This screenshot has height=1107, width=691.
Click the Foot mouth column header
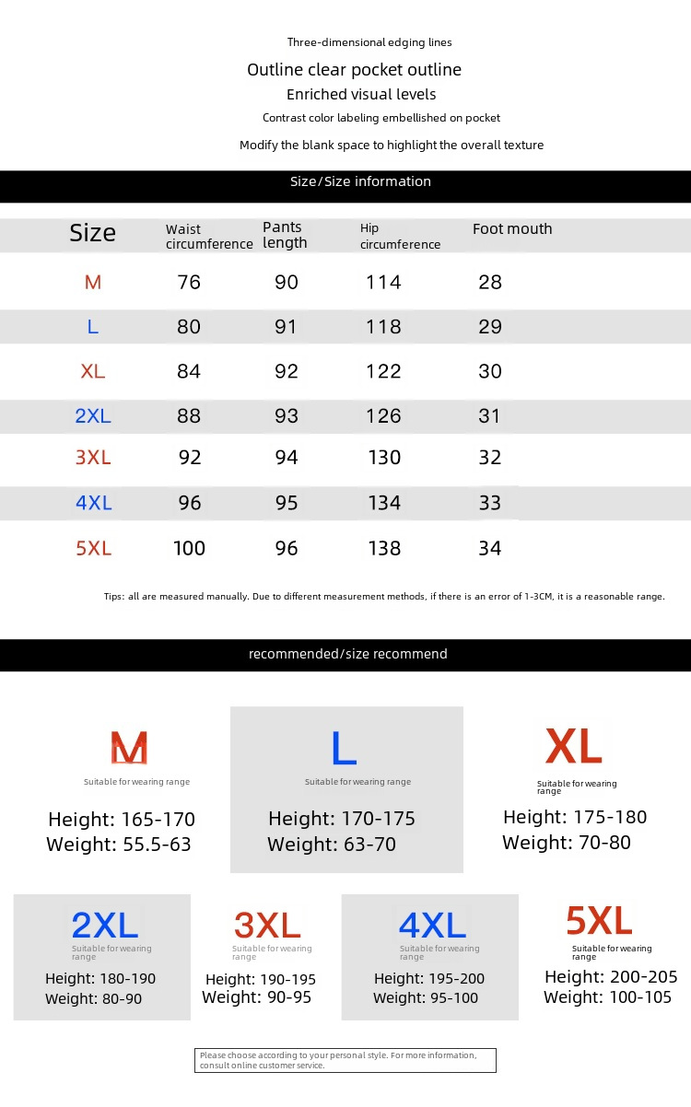[512, 229]
